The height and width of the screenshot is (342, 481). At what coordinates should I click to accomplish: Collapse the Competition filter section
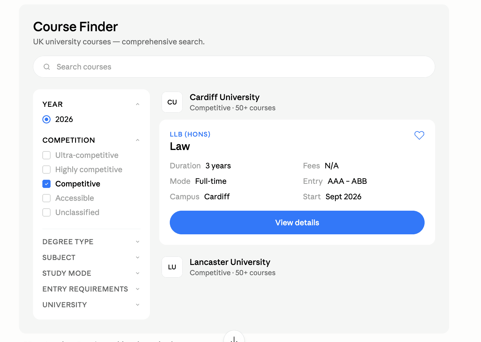click(x=138, y=140)
